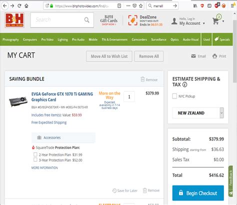237x205 pixels.
Task: Click the search magnifier icon
Action: [86, 20]
